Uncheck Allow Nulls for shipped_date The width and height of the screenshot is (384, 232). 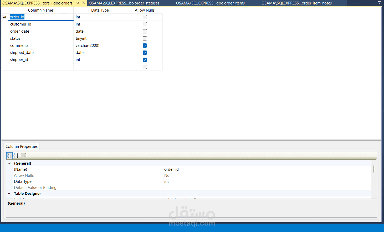(145, 53)
